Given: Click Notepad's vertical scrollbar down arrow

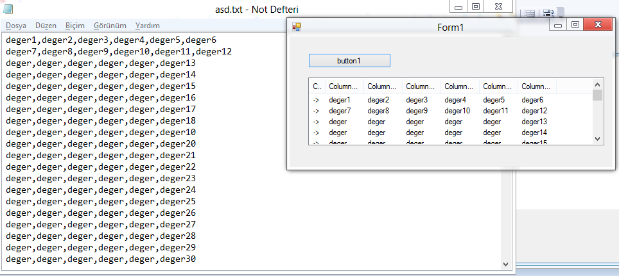Looking at the screenshot, I should coord(506,264).
